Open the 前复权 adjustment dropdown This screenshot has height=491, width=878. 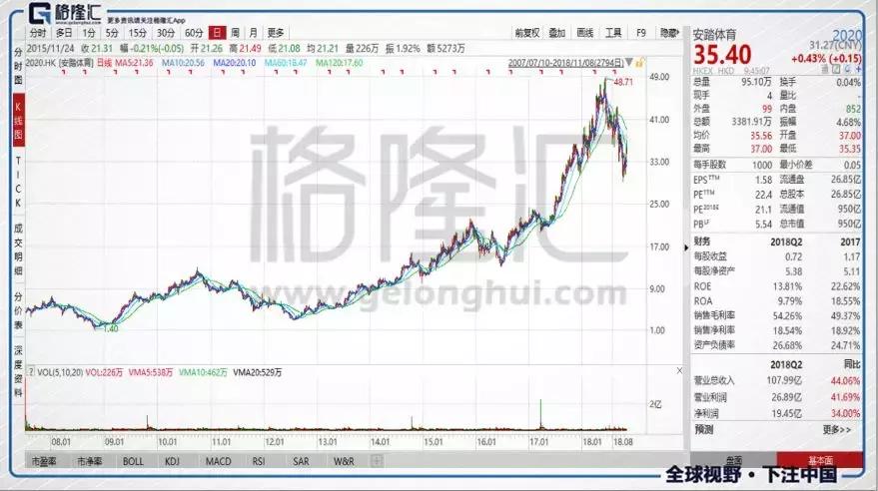point(527,33)
